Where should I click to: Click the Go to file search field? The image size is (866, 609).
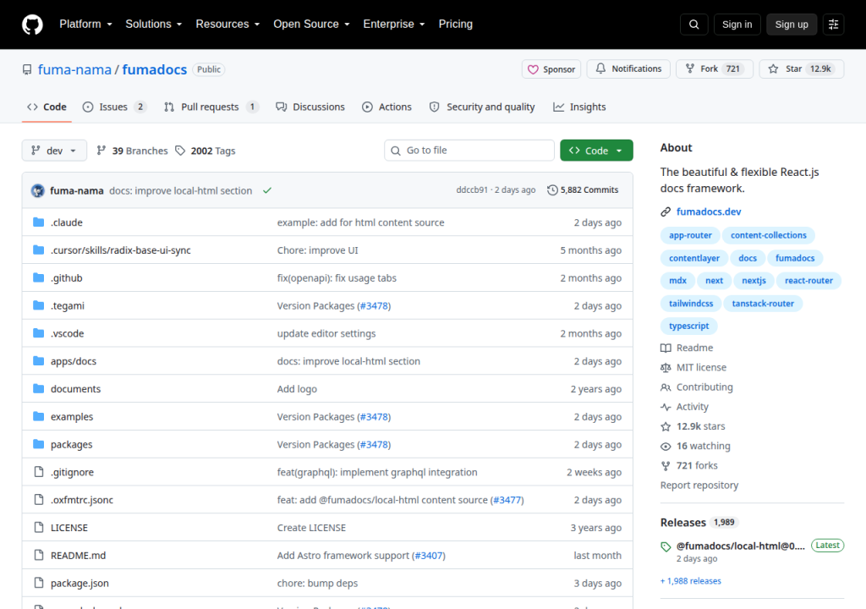469,151
